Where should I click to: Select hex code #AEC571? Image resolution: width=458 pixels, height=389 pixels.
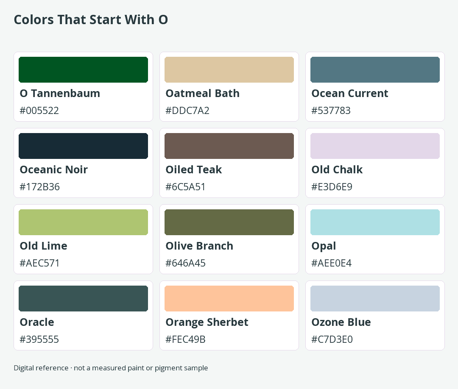39,263
